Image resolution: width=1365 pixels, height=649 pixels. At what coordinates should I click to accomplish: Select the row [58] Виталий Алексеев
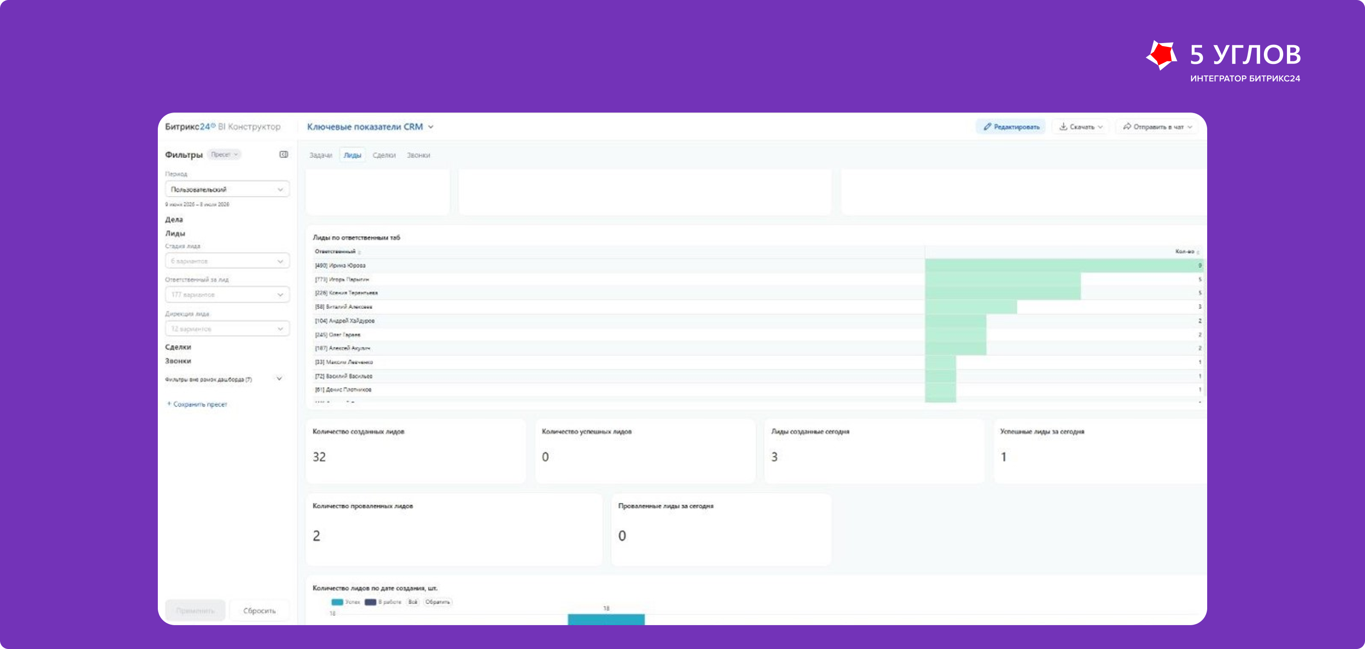coord(758,307)
